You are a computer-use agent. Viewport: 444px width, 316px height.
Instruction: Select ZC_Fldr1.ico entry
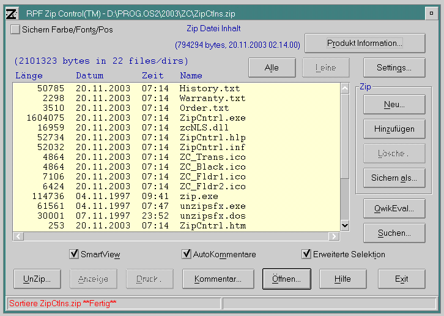(x=176, y=176)
